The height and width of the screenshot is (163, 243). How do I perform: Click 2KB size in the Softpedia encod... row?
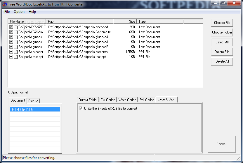pyautogui.click(x=132, y=27)
